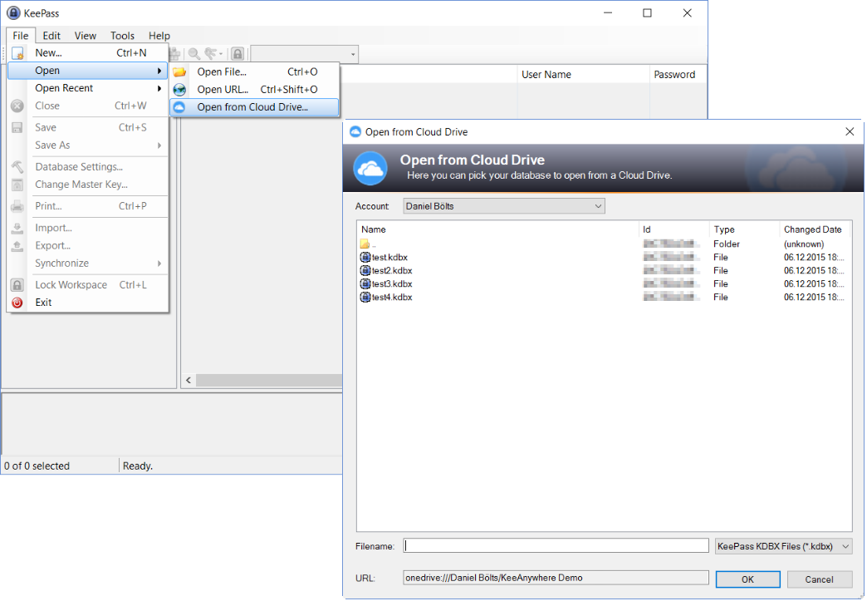
Task: Close the Open from Cloud Drive dialog
Action: click(850, 131)
